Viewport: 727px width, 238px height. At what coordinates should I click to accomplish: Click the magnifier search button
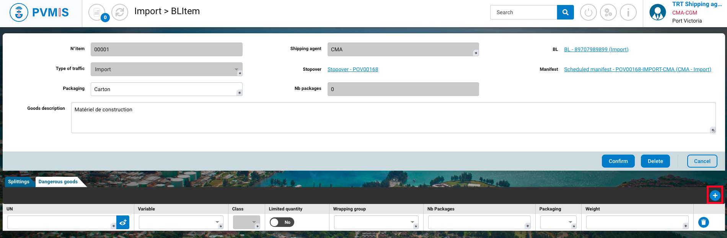(x=565, y=12)
